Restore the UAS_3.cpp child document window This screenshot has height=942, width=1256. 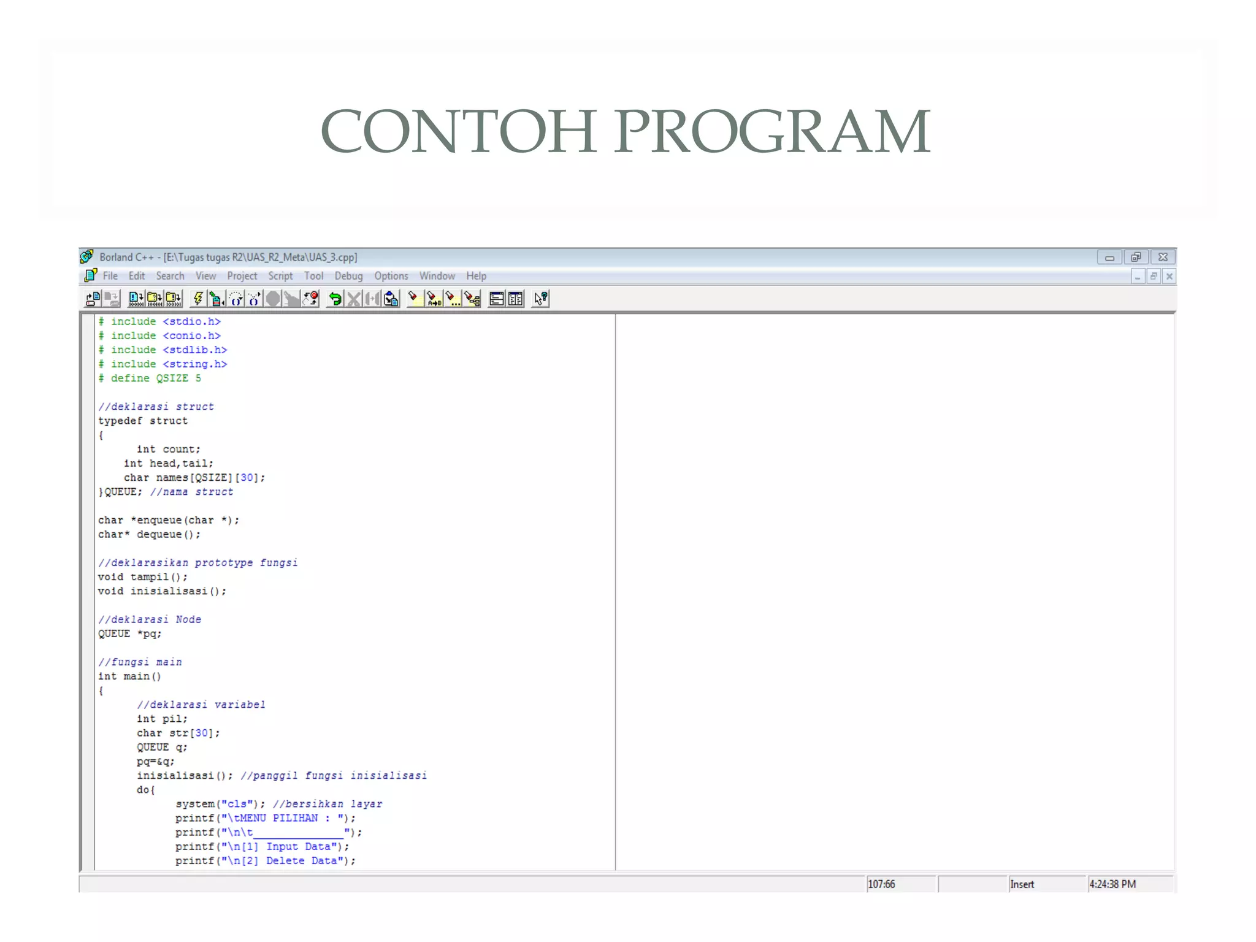[1154, 277]
